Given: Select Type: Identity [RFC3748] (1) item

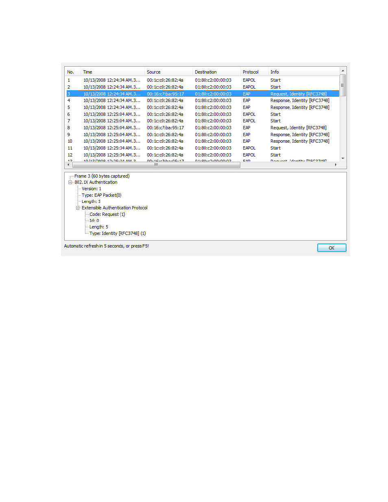Looking at the screenshot, I should point(118,234).
